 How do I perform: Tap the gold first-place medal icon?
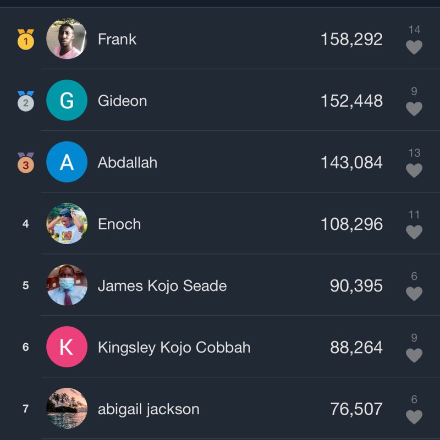click(x=26, y=40)
